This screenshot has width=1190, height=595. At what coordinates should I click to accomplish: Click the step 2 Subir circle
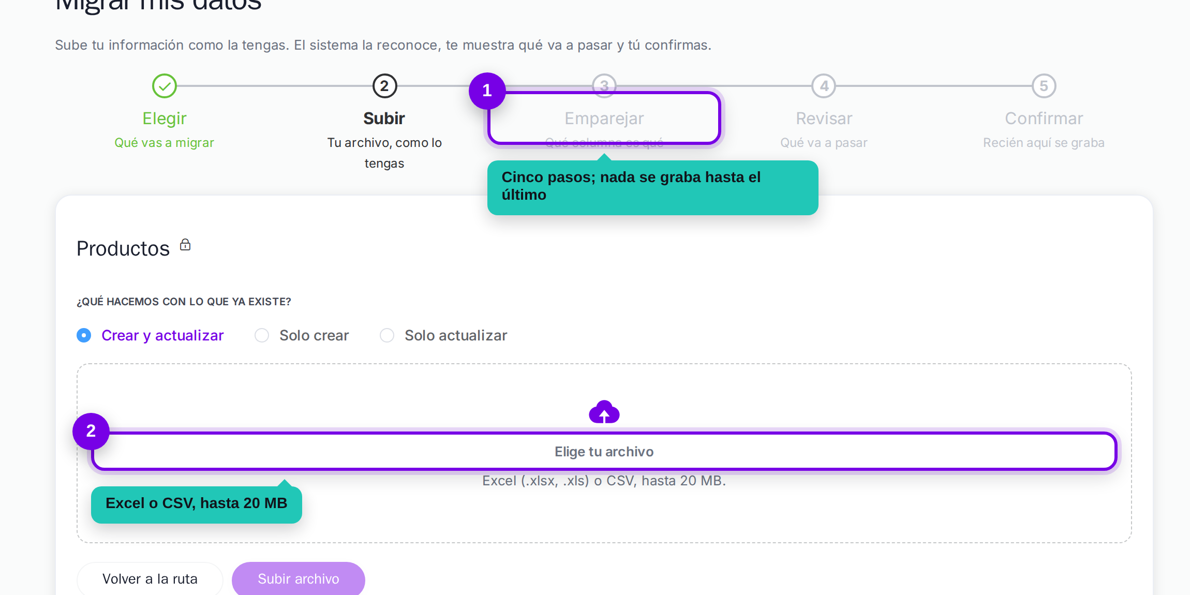click(384, 86)
